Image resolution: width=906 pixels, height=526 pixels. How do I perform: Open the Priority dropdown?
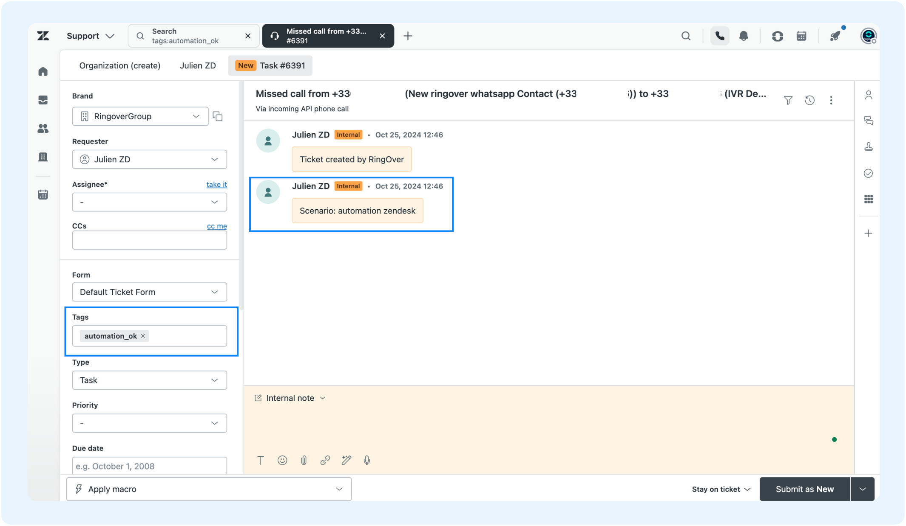tap(149, 423)
